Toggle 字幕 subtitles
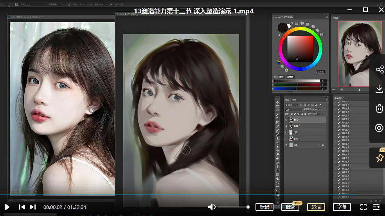Image resolution: width=385 pixels, height=216 pixels. tap(342, 207)
